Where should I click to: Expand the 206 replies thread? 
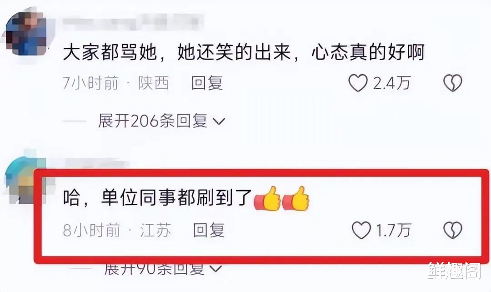click(x=161, y=121)
